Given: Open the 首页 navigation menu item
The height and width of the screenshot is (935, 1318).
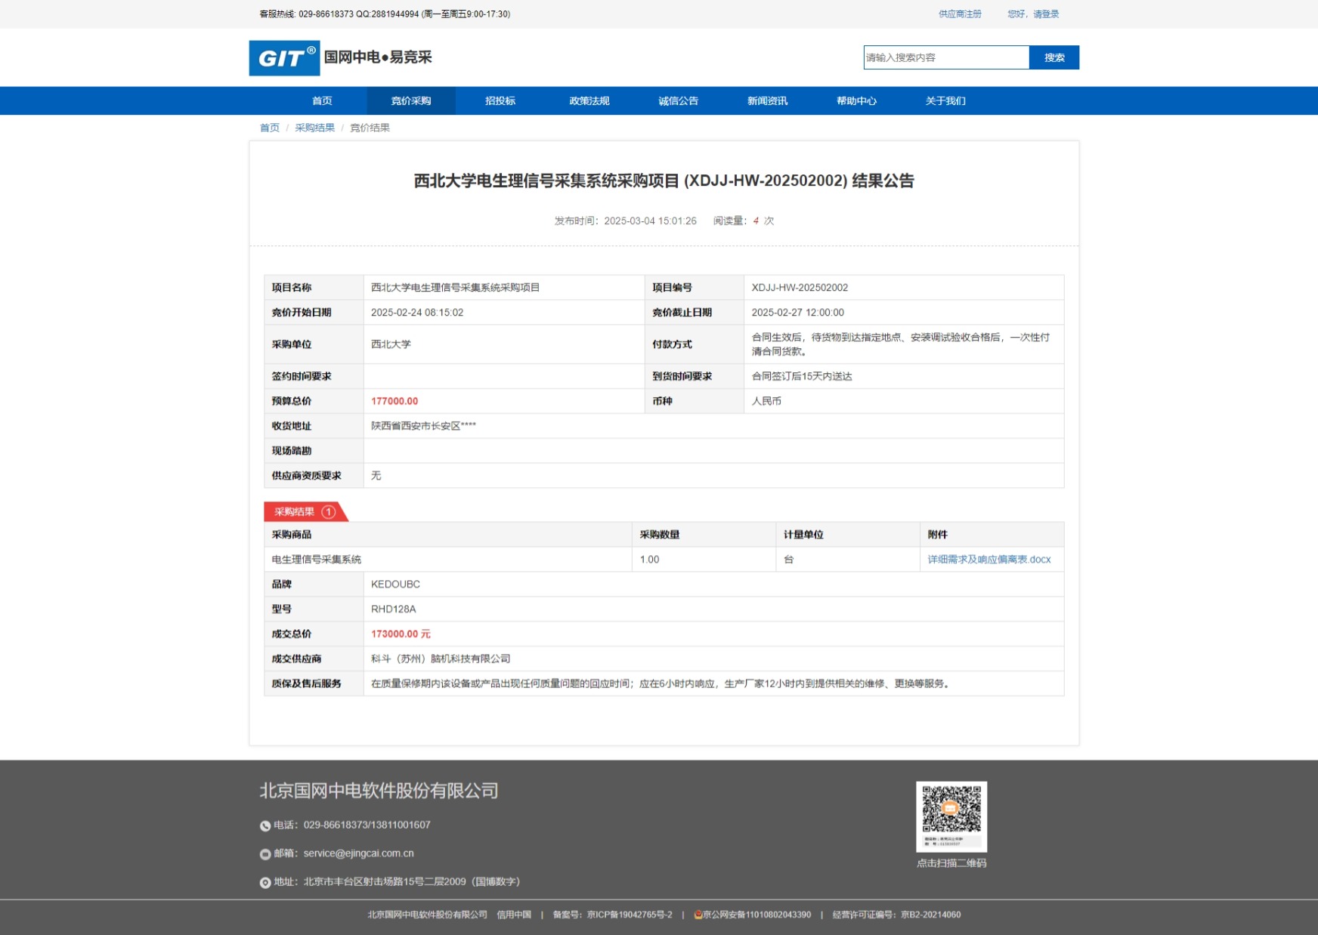Looking at the screenshot, I should 322,101.
